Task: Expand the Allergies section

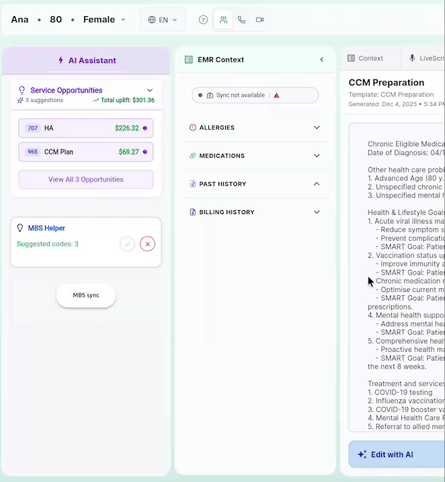Action: click(x=317, y=128)
